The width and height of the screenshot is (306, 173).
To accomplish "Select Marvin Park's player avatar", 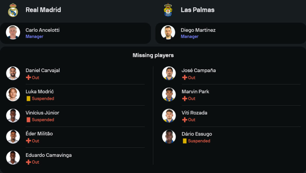I will (x=169, y=94).
